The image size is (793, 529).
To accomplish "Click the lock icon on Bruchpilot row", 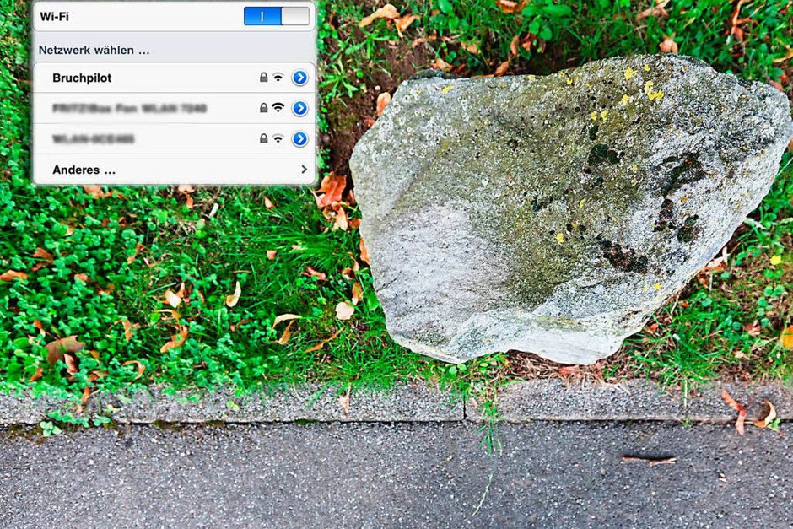I will click(x=263, y=78).
